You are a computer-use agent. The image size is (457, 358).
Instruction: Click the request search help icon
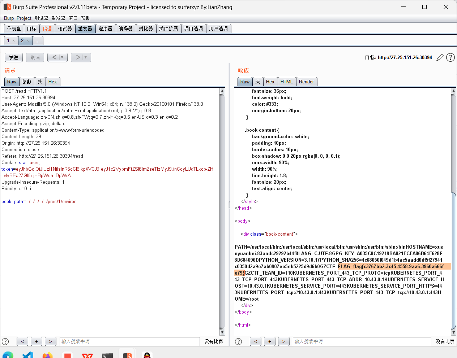click(x=5, y=341)
